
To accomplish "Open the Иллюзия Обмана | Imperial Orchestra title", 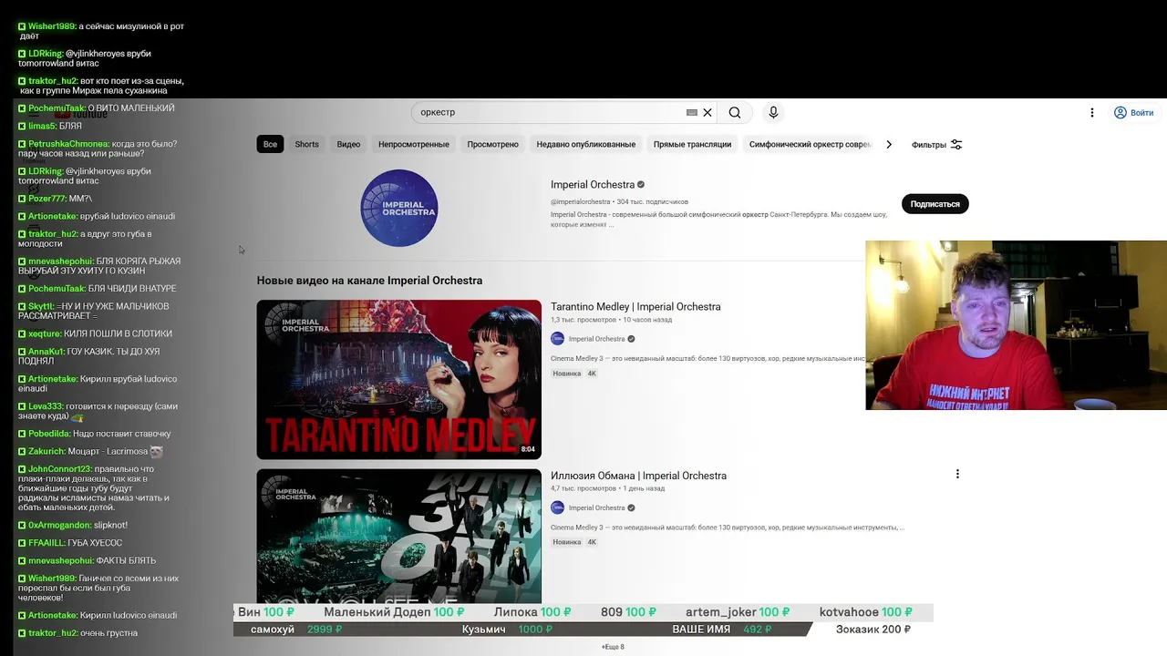I will pyautogui.click(x=638, y=476).
